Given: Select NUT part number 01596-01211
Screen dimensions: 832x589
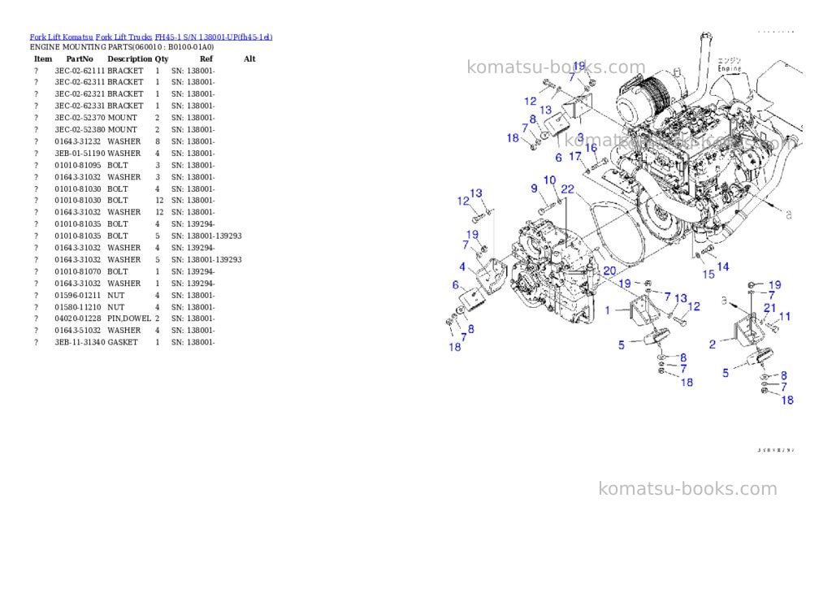Looking at the screenshot, I should (x=77, y=296).
